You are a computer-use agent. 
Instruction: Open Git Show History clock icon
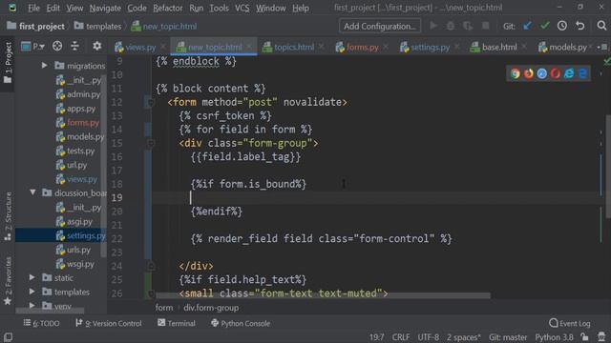[562, 26]
